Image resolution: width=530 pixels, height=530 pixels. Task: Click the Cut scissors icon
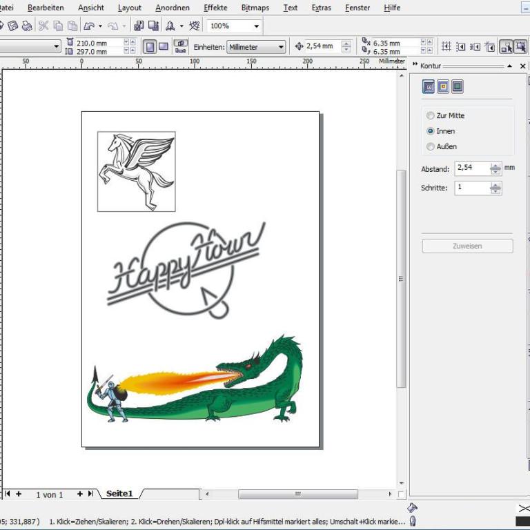pyautogui.click(x=43, y=26)
